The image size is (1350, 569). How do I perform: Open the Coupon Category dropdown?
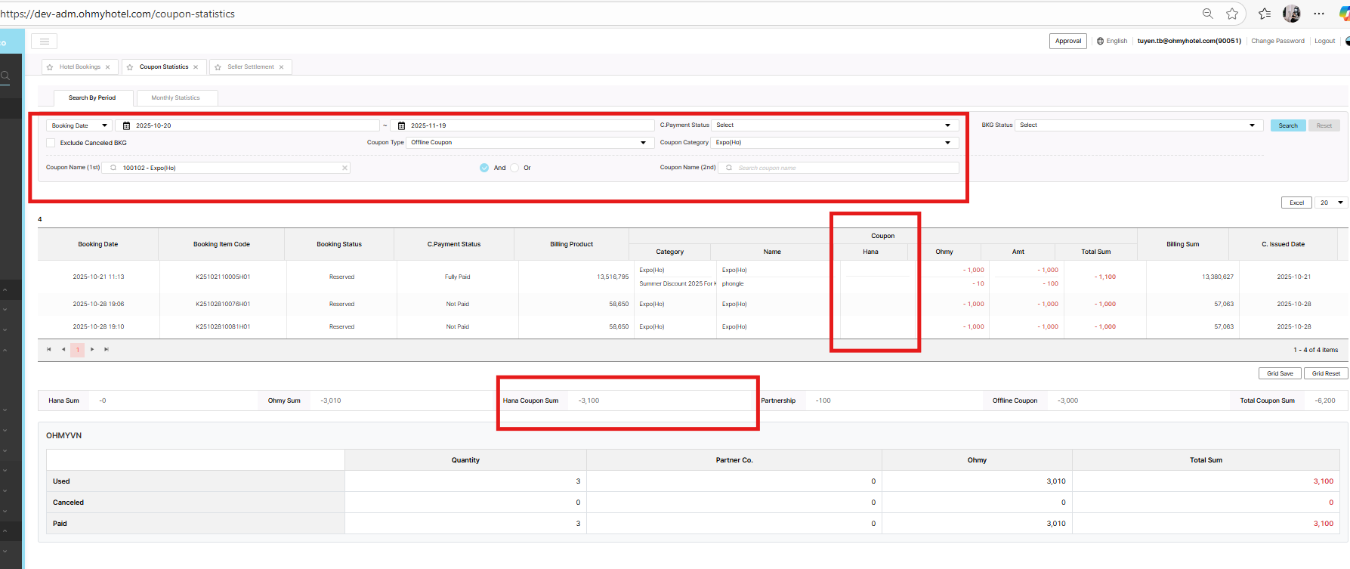pos(835,143)
